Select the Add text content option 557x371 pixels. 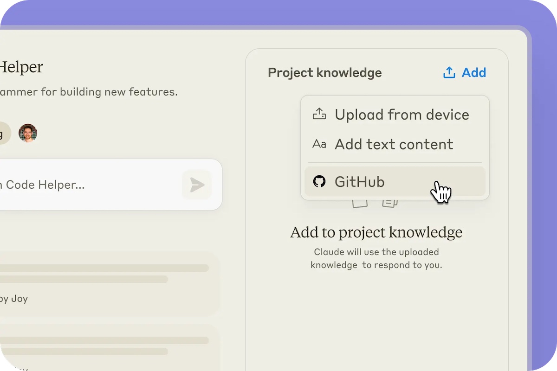tap(394, 144)
